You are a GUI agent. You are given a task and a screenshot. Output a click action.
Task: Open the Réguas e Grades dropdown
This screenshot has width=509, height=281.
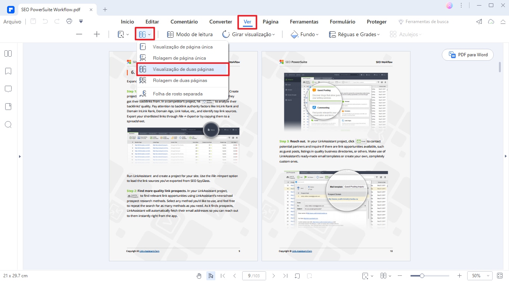click(355, 34)
